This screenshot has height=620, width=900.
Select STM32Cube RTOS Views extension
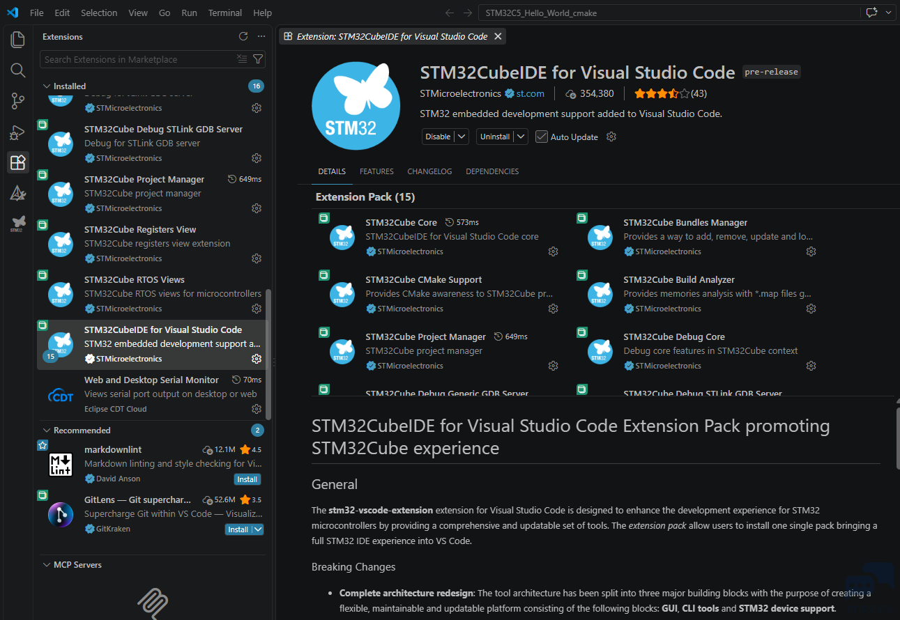150,294
